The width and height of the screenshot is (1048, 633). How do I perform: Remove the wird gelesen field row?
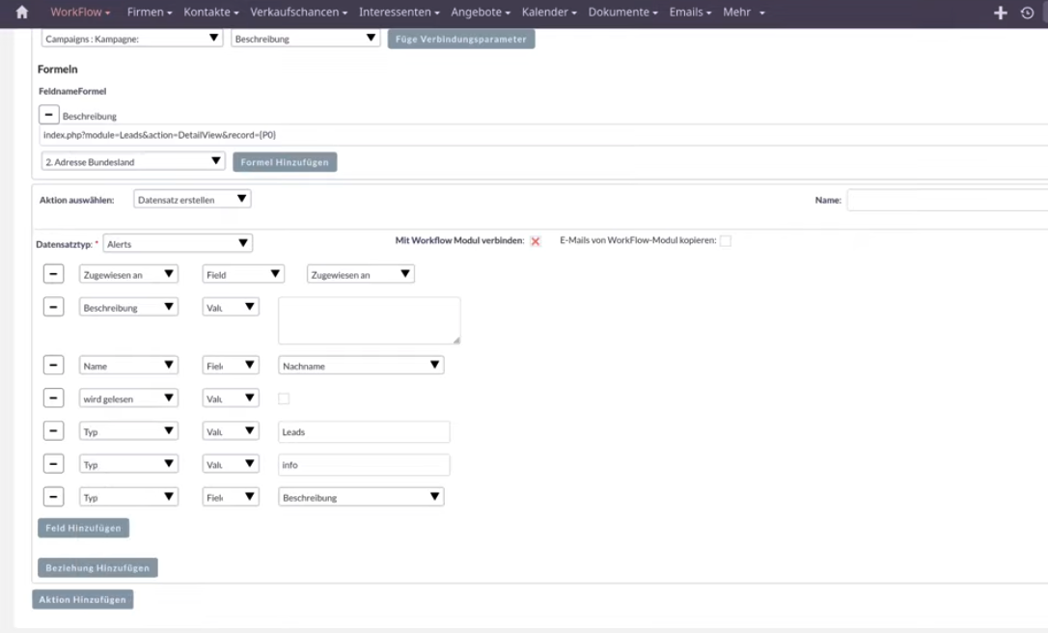[55, 399]
